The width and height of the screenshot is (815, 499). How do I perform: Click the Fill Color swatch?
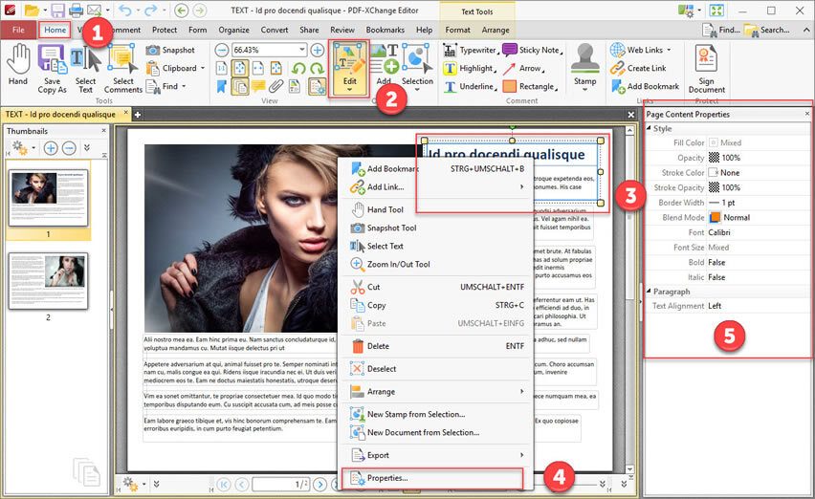click(714, 143)
